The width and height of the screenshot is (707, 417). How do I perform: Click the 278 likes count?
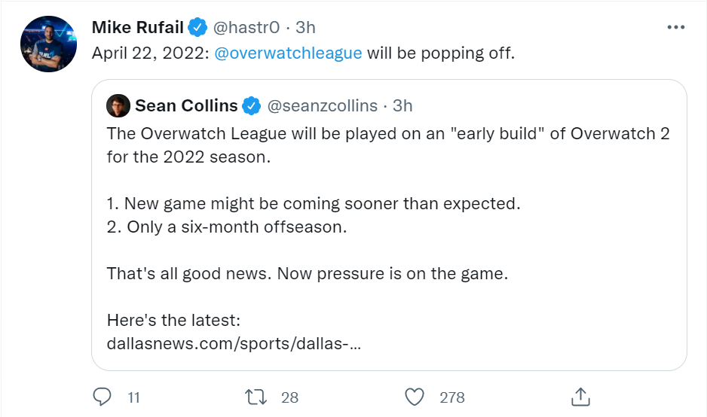tap(452, 397)
